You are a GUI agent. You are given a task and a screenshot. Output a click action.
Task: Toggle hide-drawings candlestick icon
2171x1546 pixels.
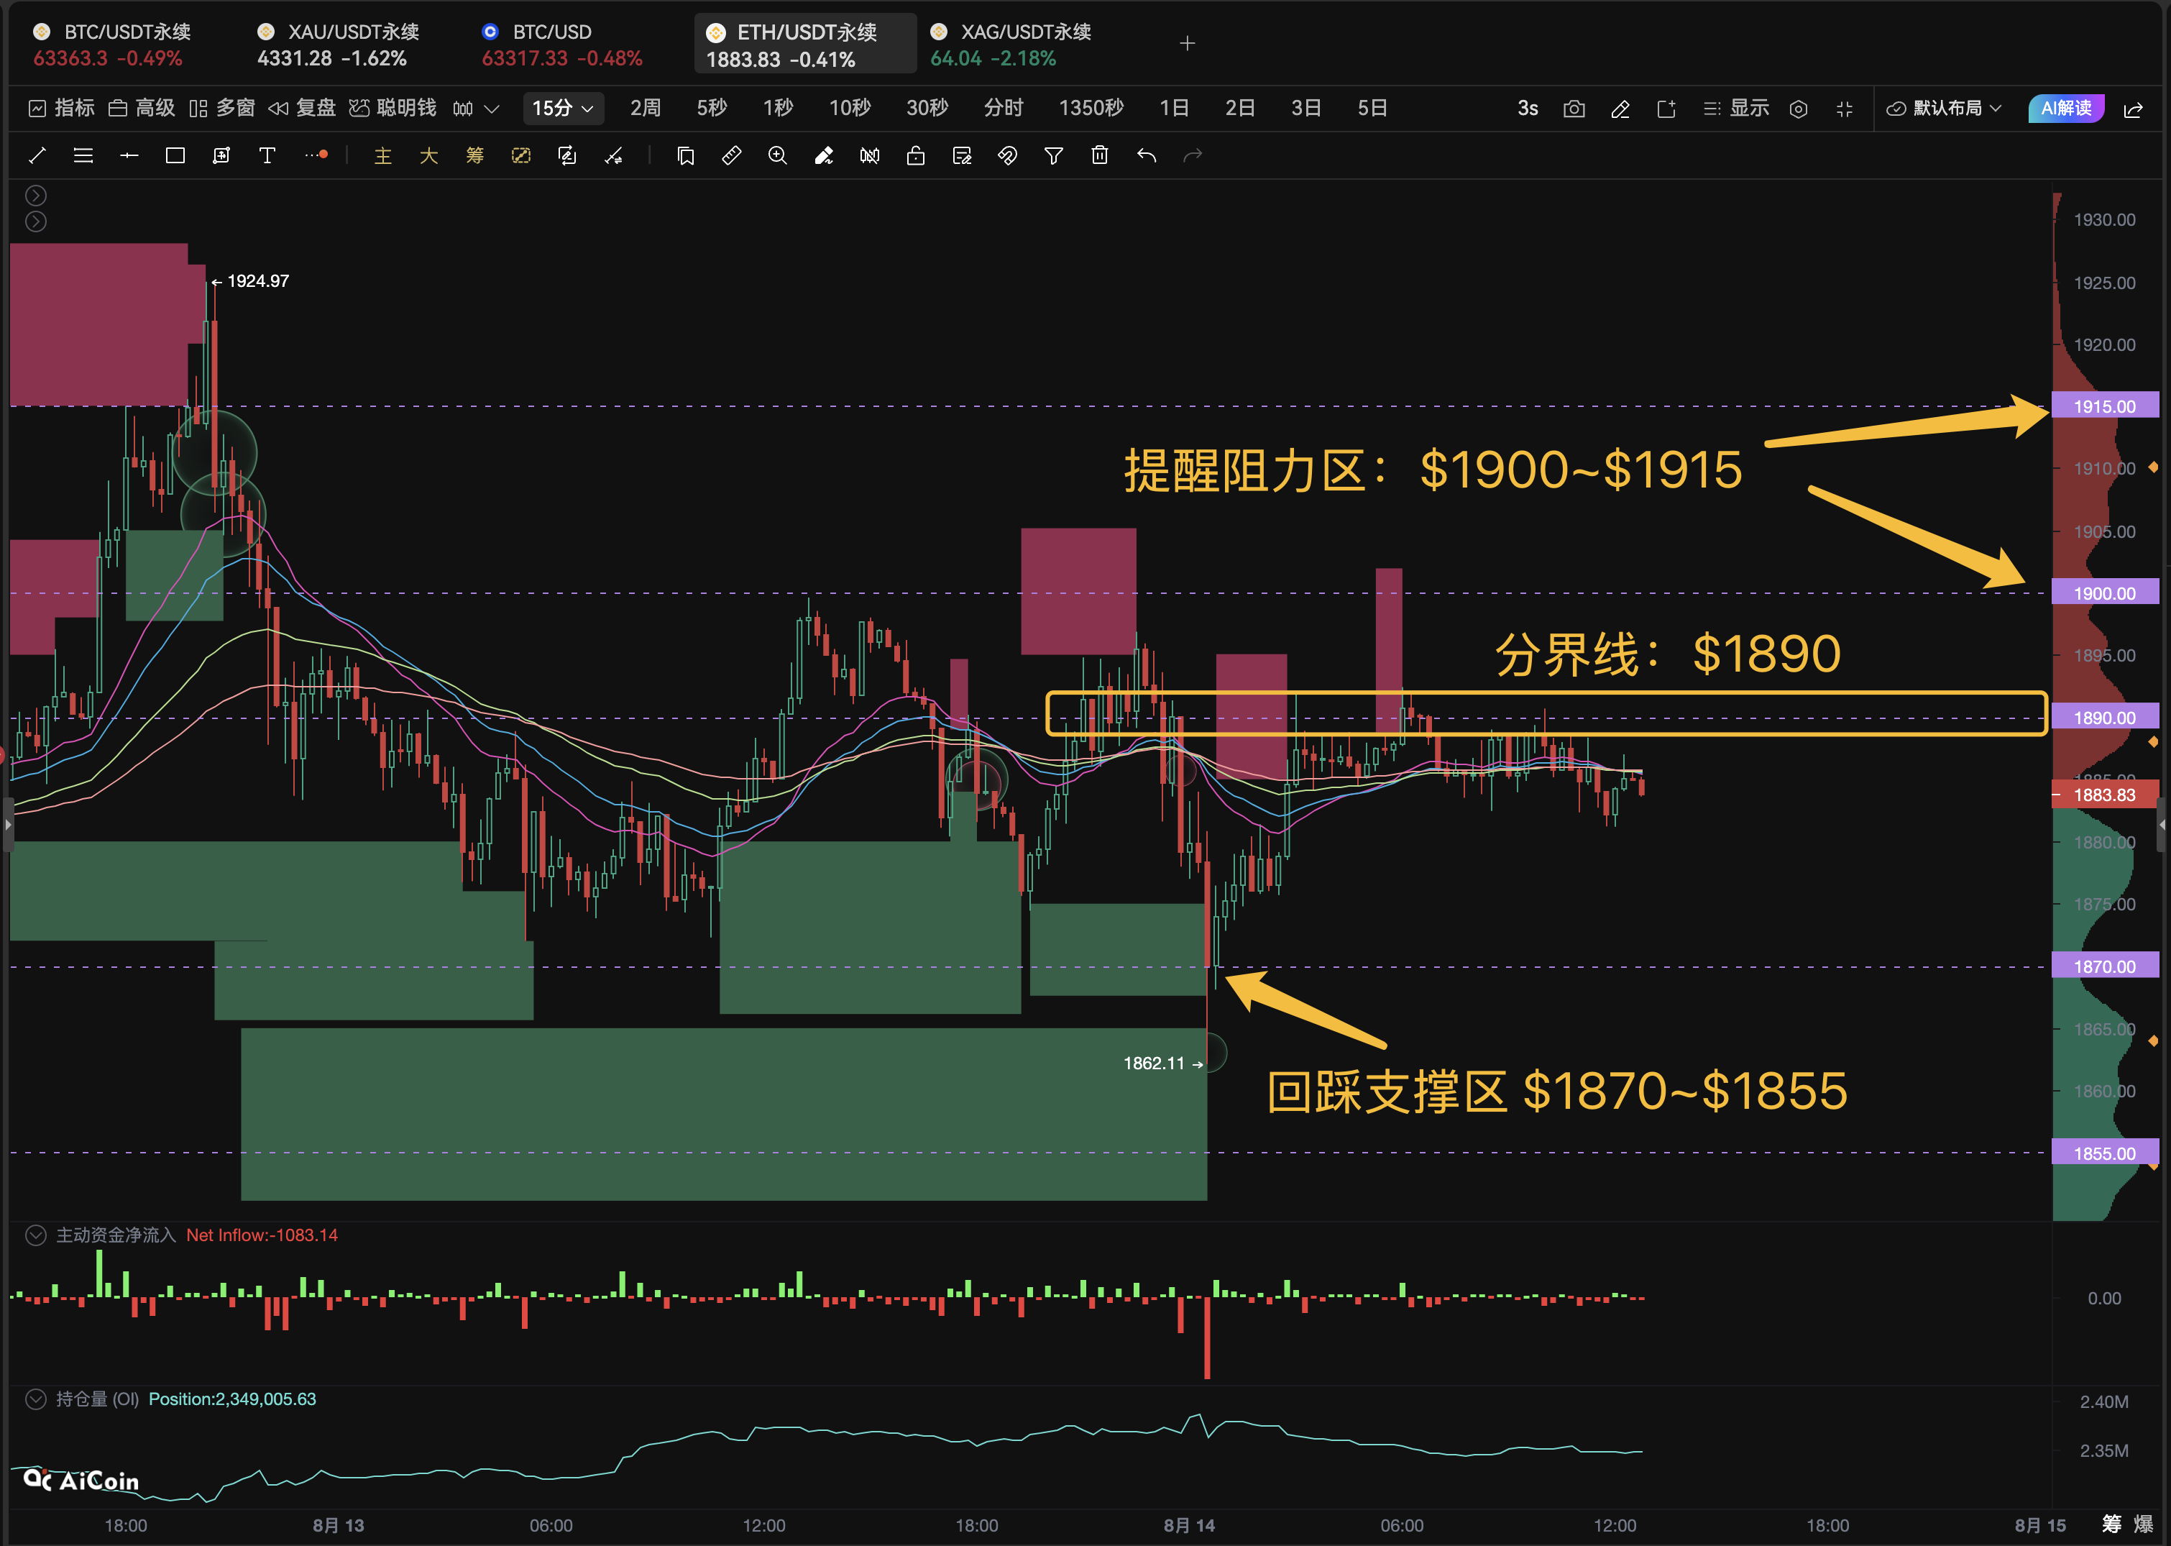point(870,155)
